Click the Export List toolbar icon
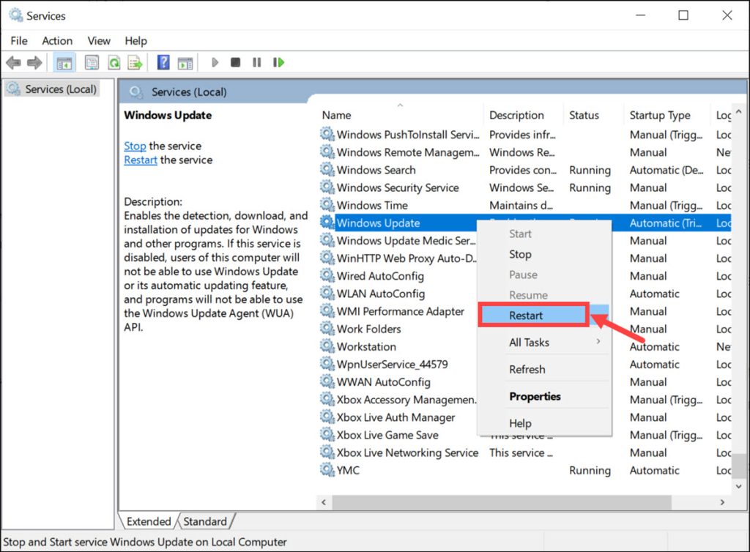Viewport: 750px width, 552px height. click(135, 62)
